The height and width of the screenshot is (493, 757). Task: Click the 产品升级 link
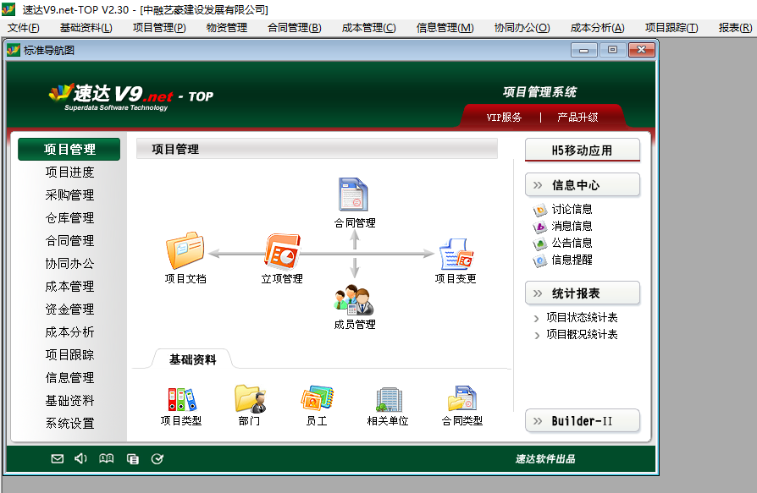(x=577, y=118)
